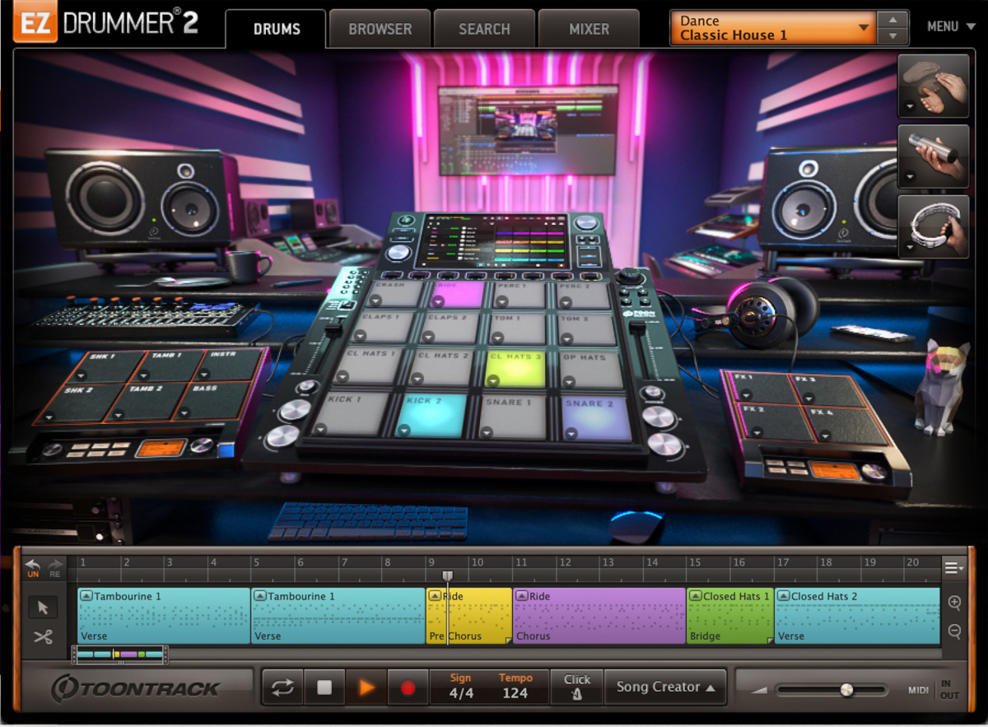Toggle loop playback in the transport
Viewport: 988px width, 727px height.
[x=282, y=687]
